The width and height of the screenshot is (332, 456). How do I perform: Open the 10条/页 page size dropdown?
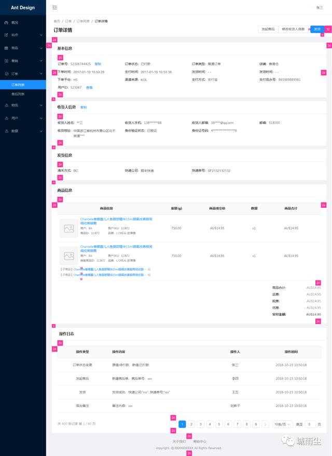[282, 424]
